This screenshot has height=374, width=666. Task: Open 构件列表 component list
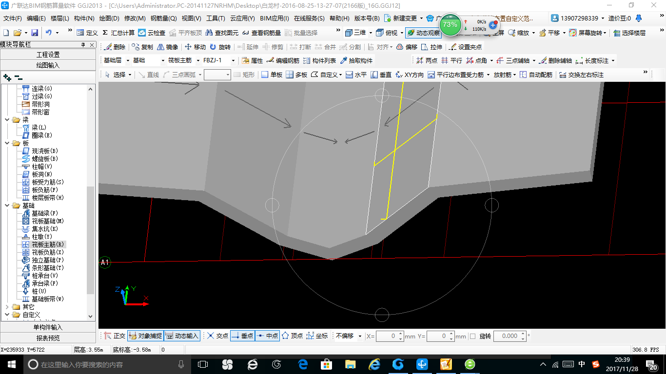tap(319, 61)
